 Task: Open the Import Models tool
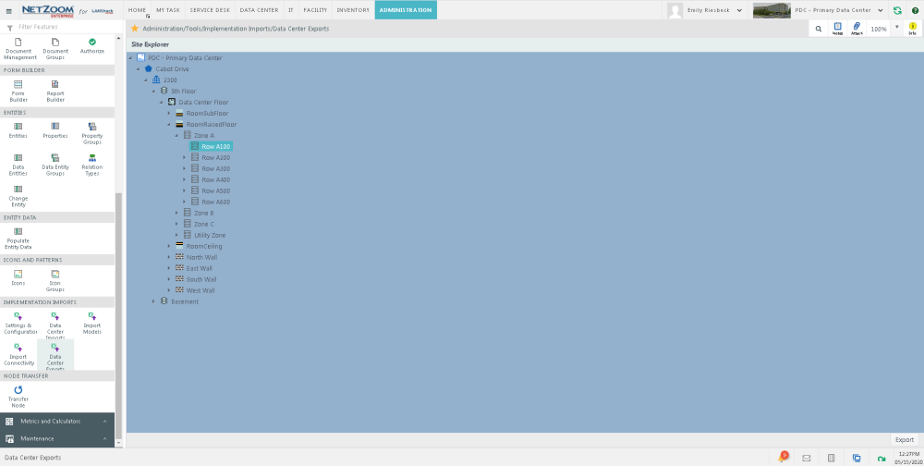tap(92, 322)
